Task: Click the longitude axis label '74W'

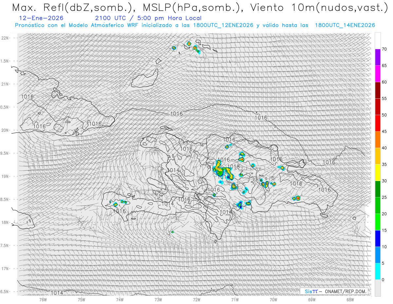Action: tap(120, 299)
